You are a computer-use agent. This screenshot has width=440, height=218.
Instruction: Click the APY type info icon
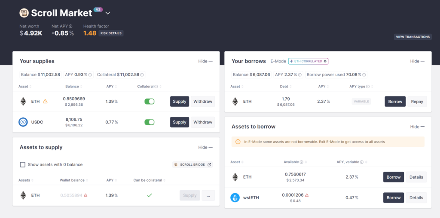[x=368, y=87]
